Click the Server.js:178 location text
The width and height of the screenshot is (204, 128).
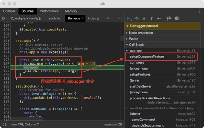click(186, 51)
